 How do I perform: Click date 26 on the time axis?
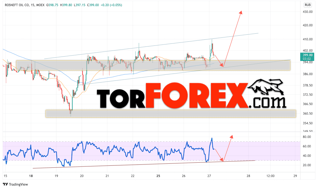tap(184, 176)
